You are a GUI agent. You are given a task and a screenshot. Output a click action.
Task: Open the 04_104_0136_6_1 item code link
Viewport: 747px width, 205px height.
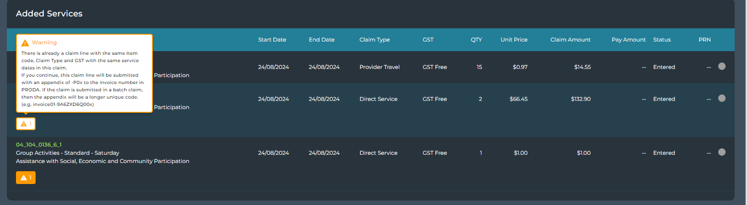coord(39,145)
